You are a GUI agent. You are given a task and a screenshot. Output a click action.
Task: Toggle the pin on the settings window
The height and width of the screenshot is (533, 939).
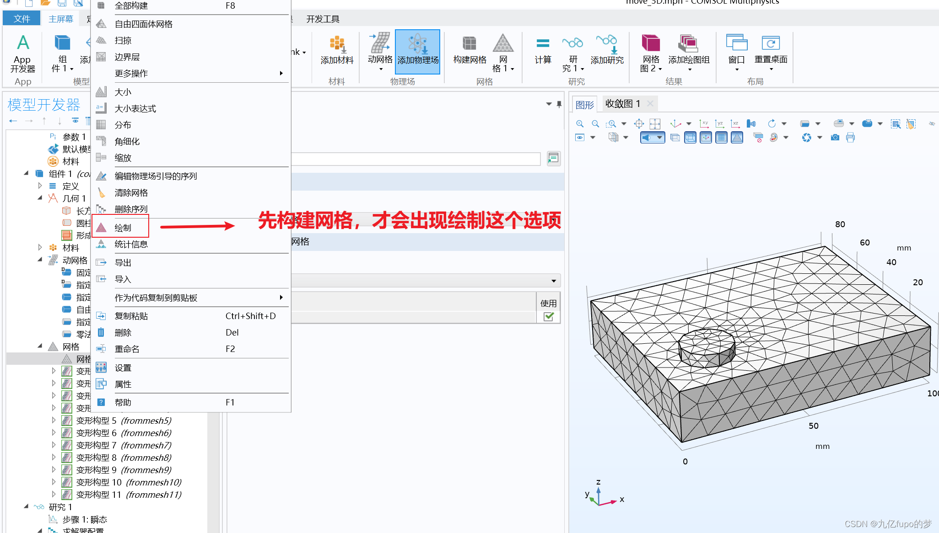pos(558,104)
